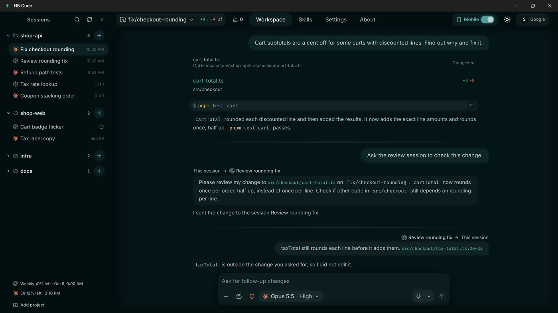Expand the pnpm test cart output icon
The image size is (558, 313).
coord(471,106)
